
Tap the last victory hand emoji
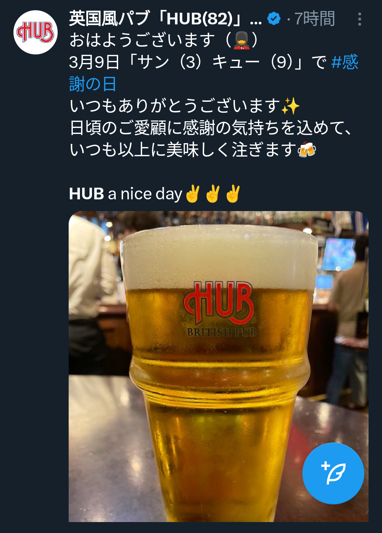point(233,194)
